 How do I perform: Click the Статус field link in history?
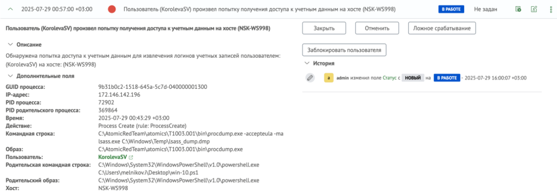click(x=390, y=78)
